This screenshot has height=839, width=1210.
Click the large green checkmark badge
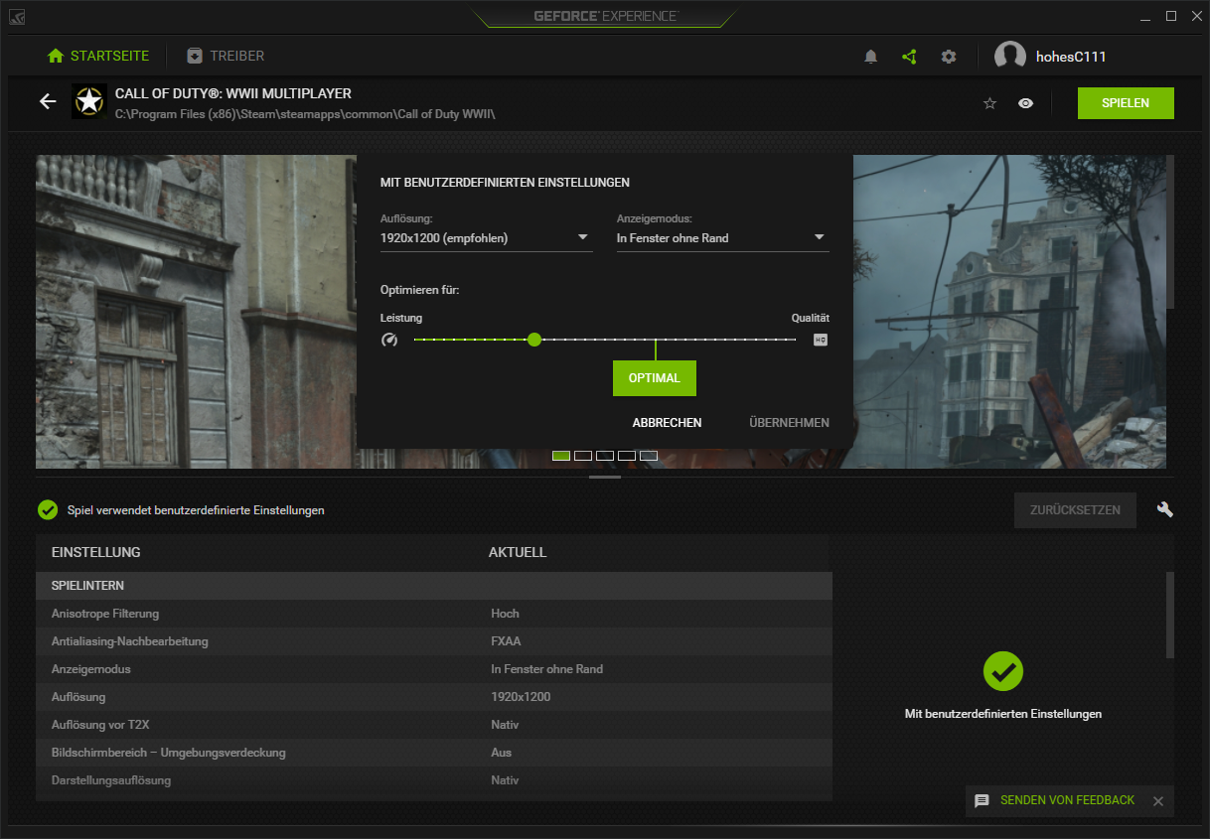(x=1003, y=671)
